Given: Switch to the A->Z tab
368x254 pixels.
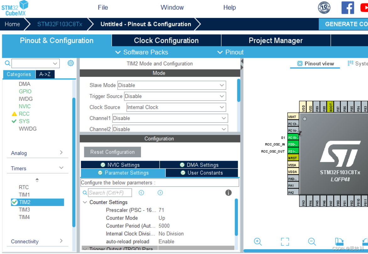Looking at the screenshot, I should tap(45, 74).
